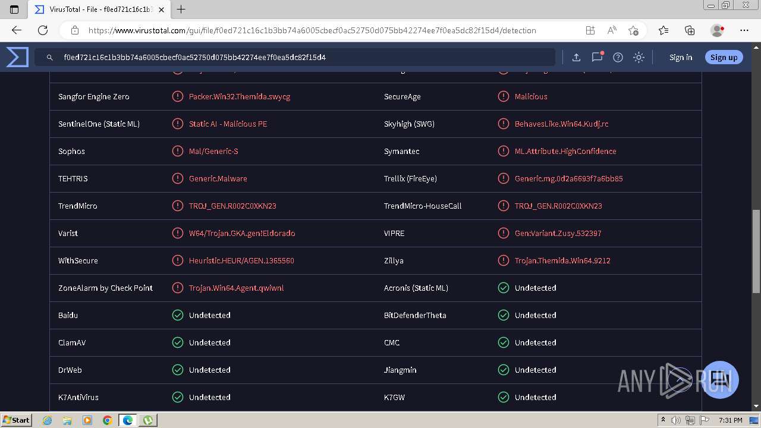Click the uTorrent taskbar icon
761x428 pixels.
(x=148, y=420)
